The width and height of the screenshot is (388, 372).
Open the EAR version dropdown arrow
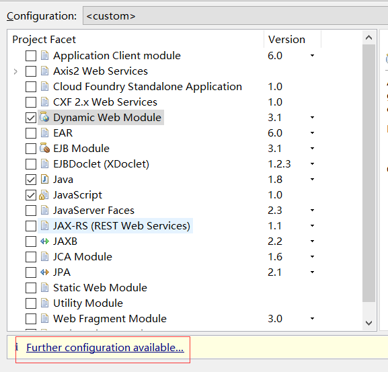[x=312, y=133]
